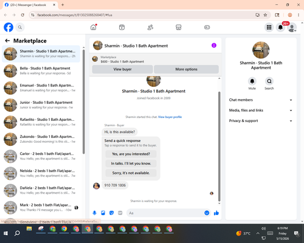Click the chat messages scrollbar
The height and width of the screenshot is (243, 304).
coord(219,146)
